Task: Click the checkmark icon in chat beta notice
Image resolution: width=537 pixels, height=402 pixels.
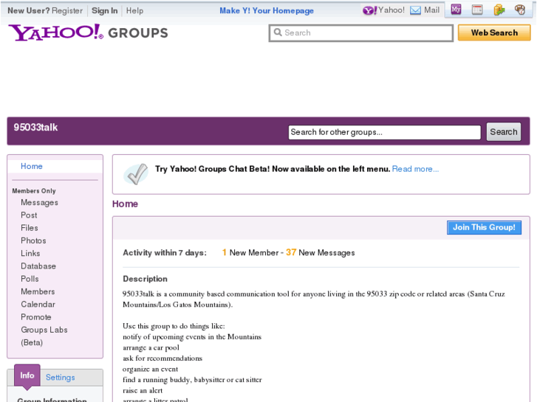Action: click(x=136, y=174)
